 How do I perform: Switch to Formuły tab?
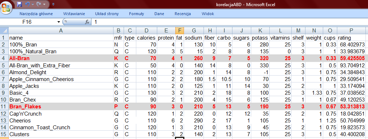tap(136, 14)
